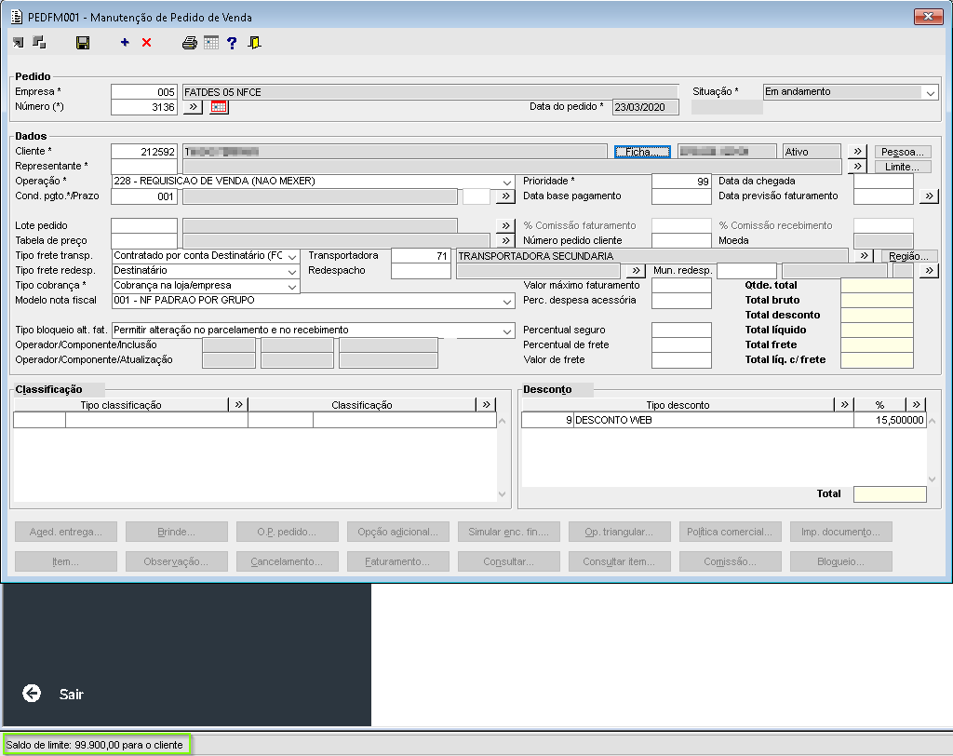This screenshot has height=756, width=953.
Task: Click the Faturamento... button
Action: click(x=397, y=561)
